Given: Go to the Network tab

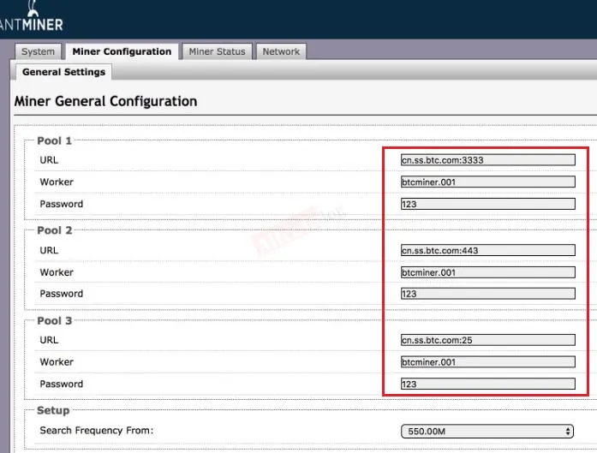Looking at the screenshot, I should (281, 51).
